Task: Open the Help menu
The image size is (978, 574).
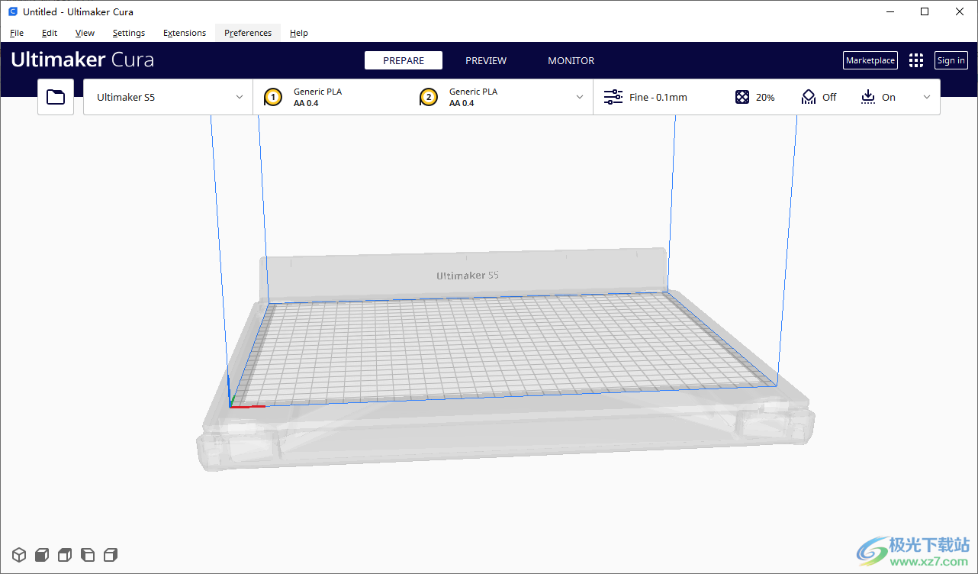Action: pyautogui.click(x=299, y=33)
